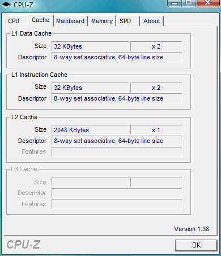Click L2 Cache x 1 count field

pos(156,130)
